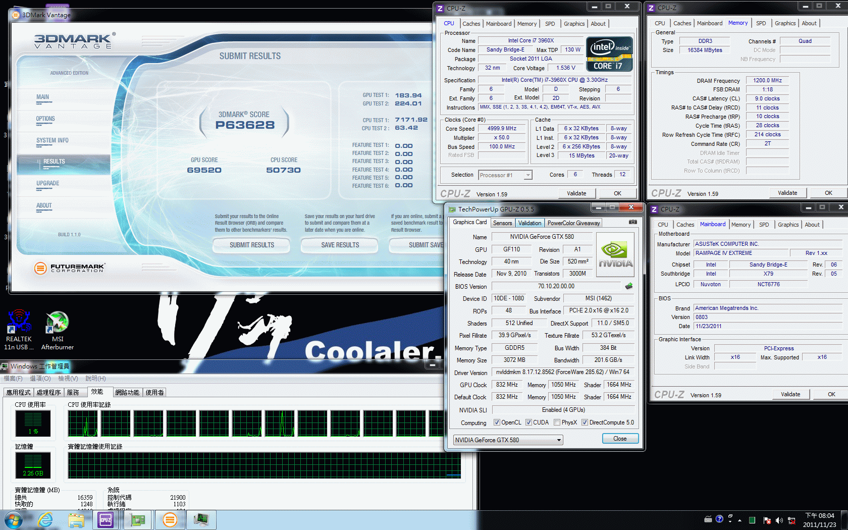
Task: Click the keyboard IME tray icon
Action: click(x=708, y=518)
